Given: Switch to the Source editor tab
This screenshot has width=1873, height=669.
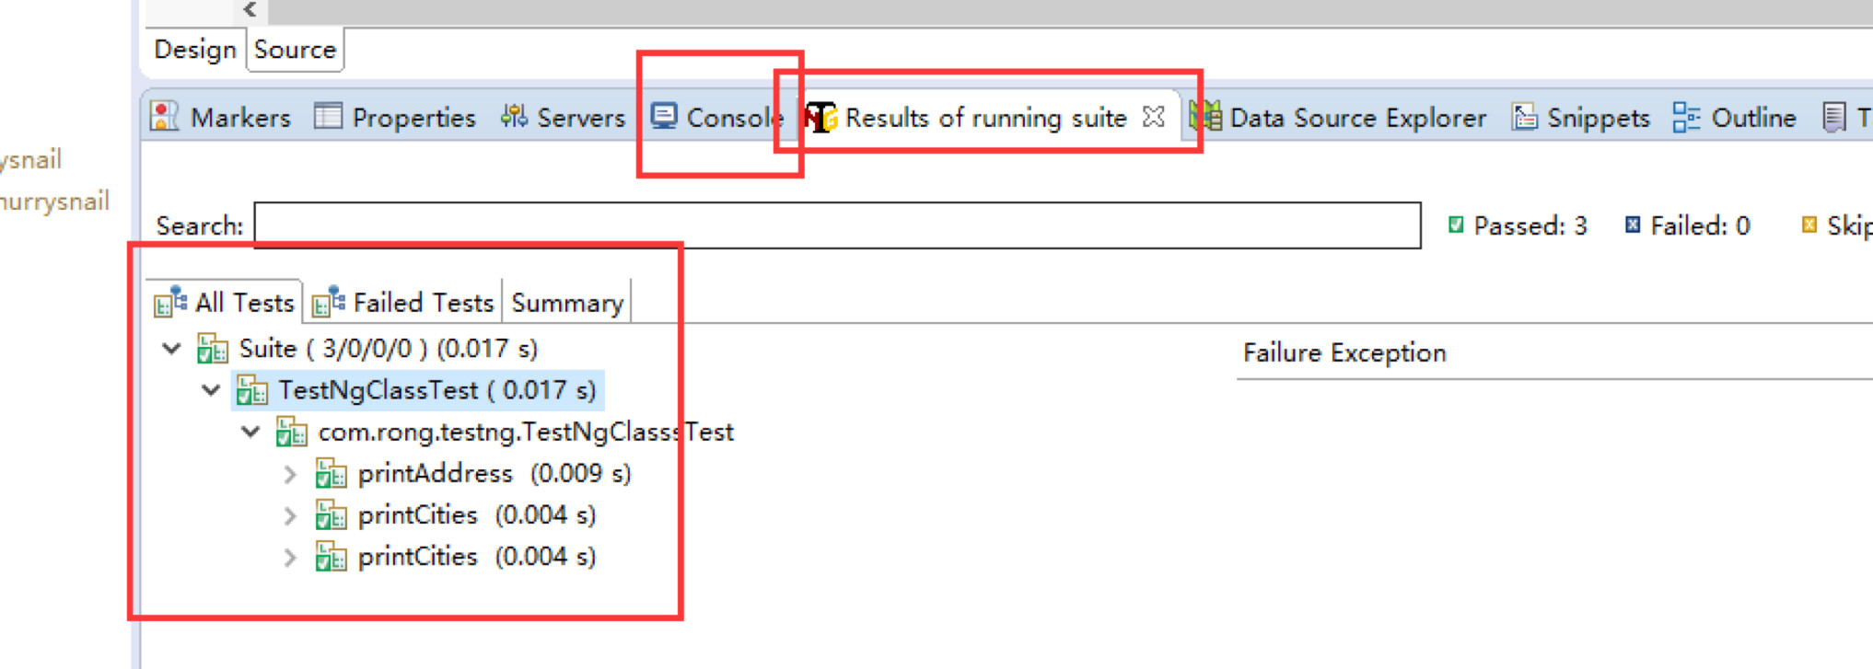Looking at the screenshot, I should click(295, 49).
